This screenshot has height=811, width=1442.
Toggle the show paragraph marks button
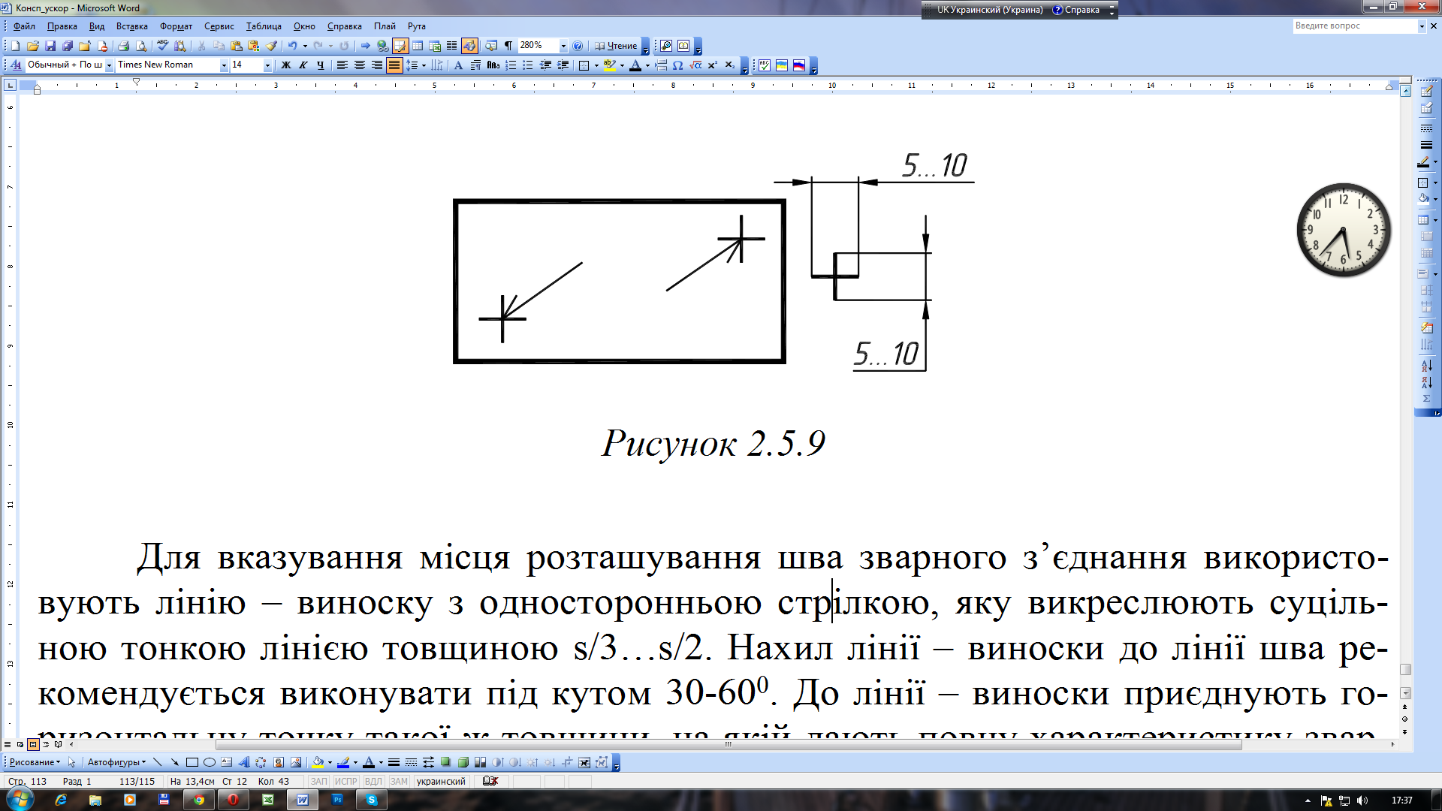point(508,46)
